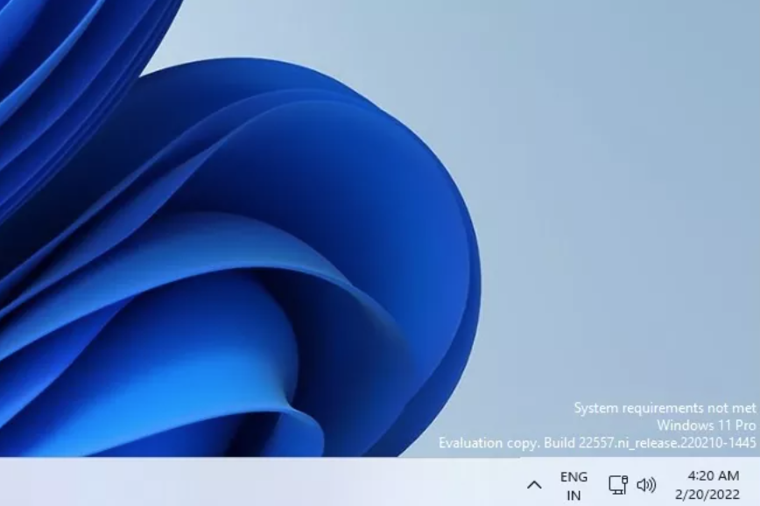
Task: Open internet settings via the display-shaped network icon
Action: (x=617, y=484)
